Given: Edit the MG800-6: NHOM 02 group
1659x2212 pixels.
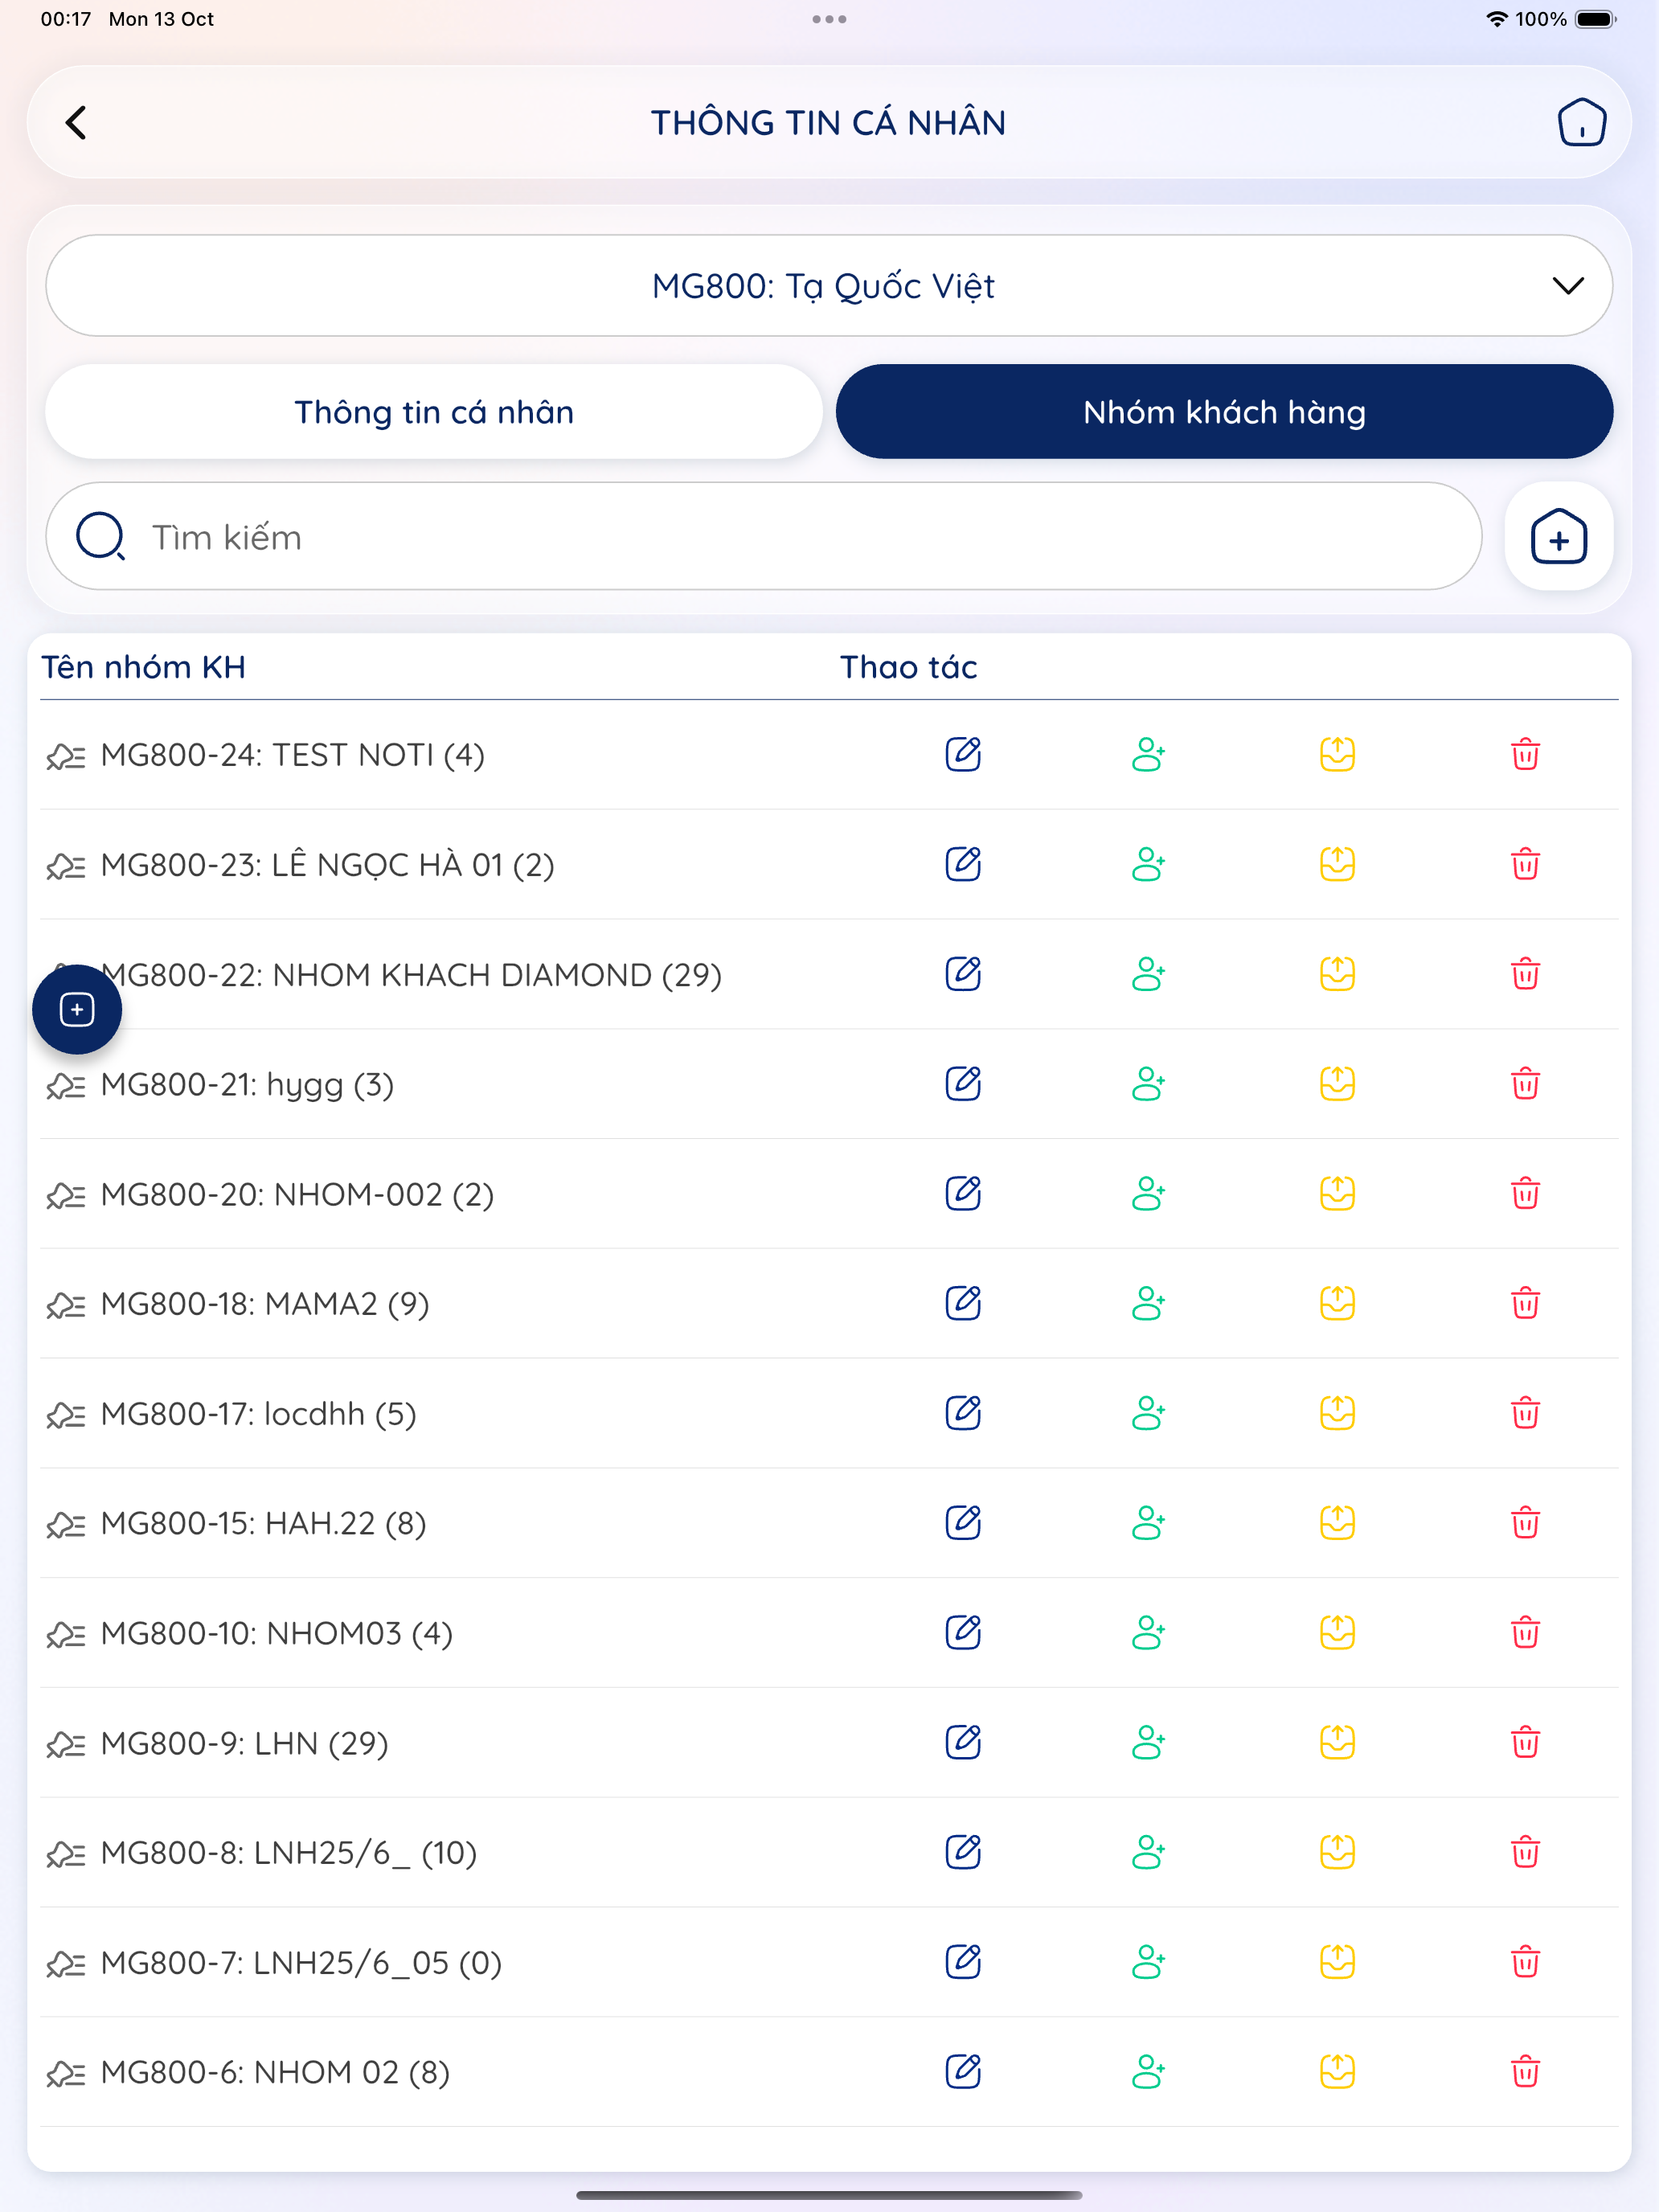Looking at the screenshot, I should tap(963, 2072).
